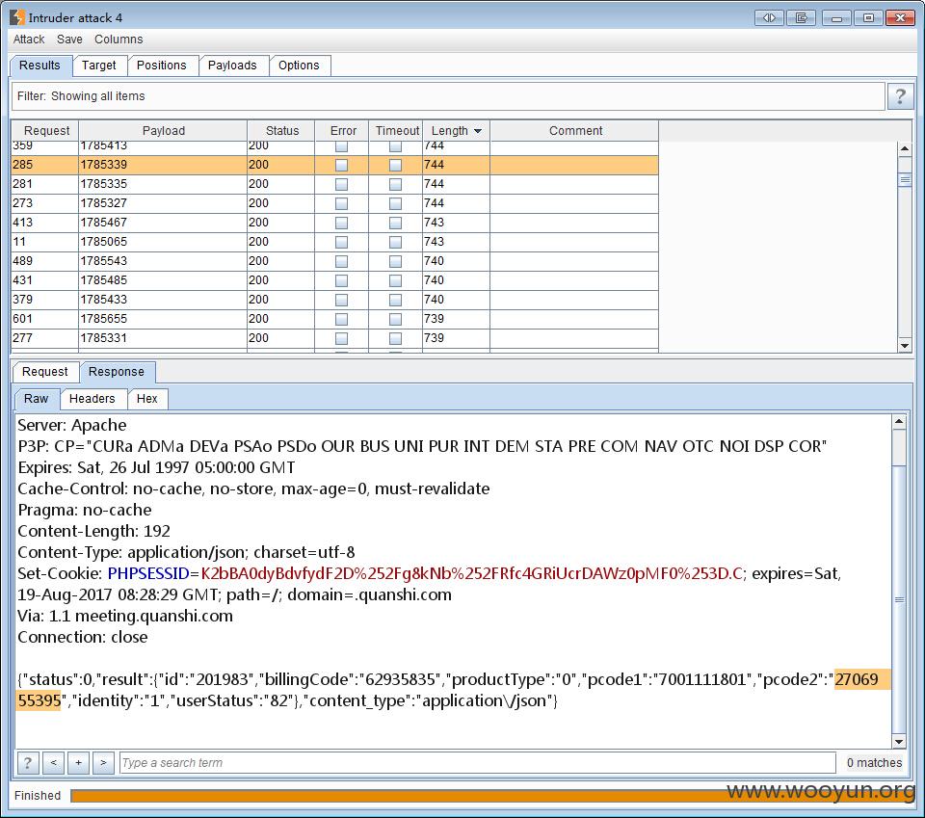Open the Columns menu
Screen dimensions: 925x818
click(119, 39)
